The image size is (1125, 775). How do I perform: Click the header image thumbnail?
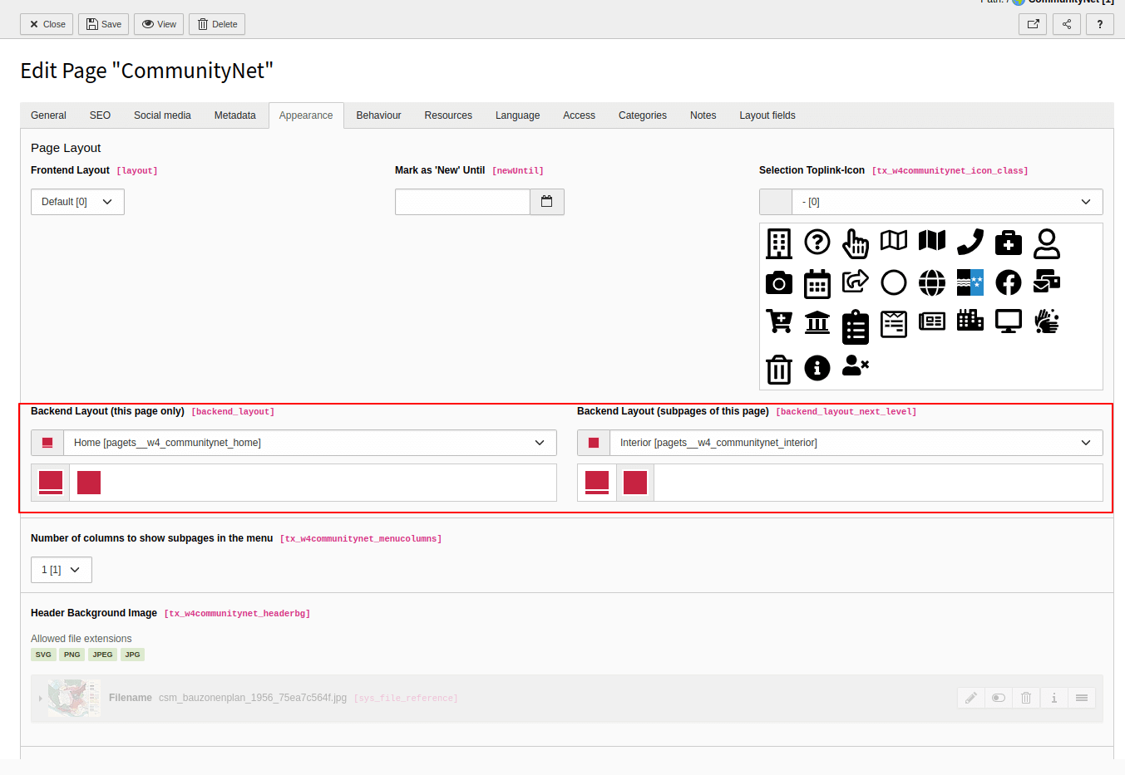pyautogui.click(x=74, y=698)
